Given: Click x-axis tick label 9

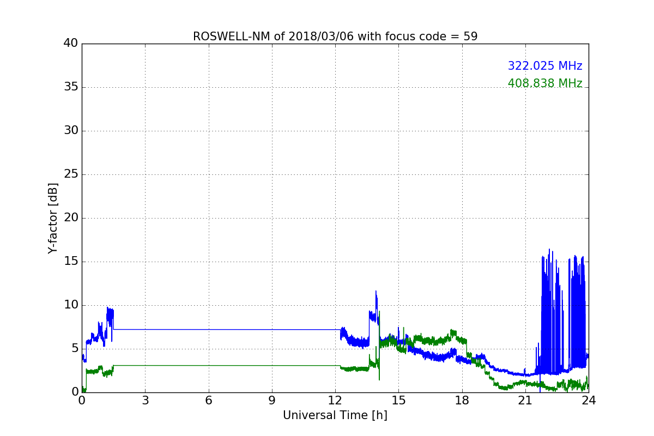Looking at the screenshot, I should [272, 401].
